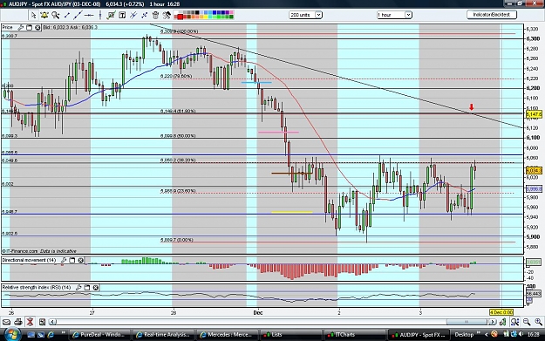
Task: Select the vertical line tool
Action: (x=100, y=15)
